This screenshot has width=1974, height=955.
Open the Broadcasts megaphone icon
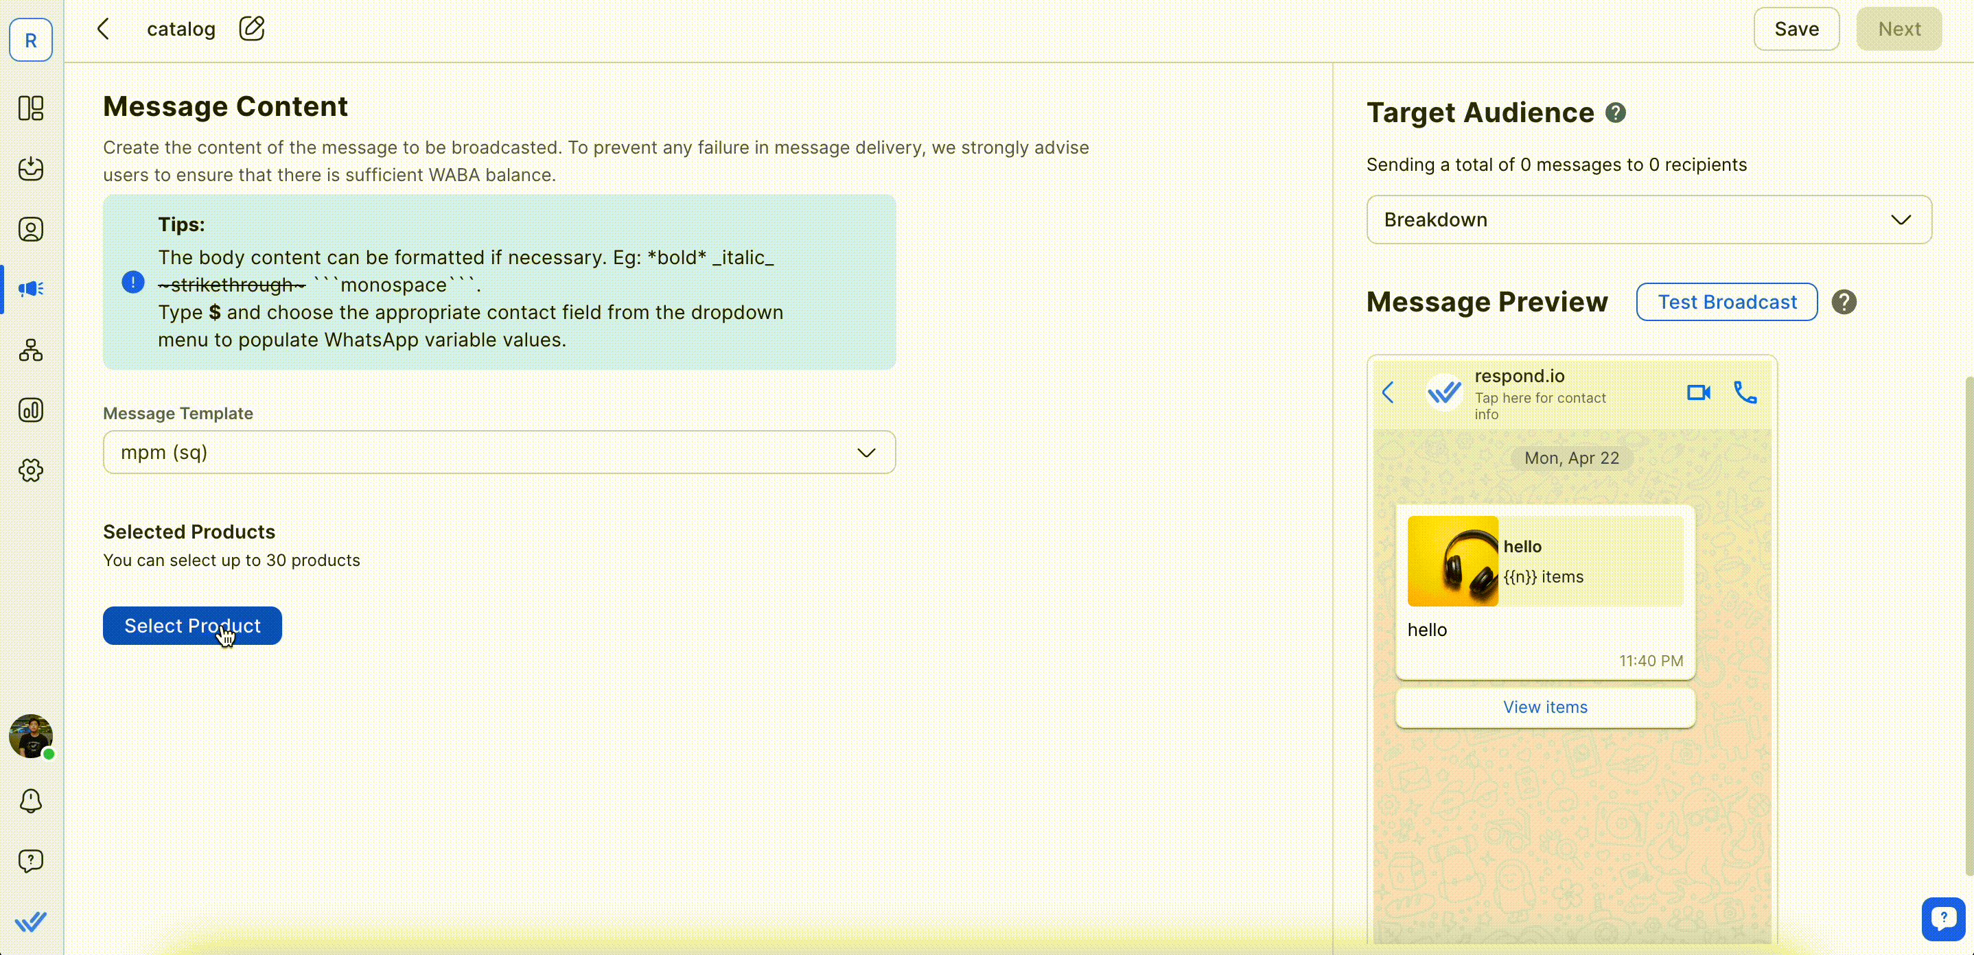[x=31, y=289]
